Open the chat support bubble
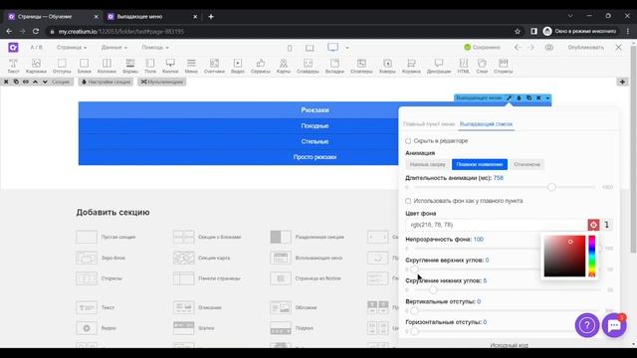 pyautogui.click(x=614, y=325)
